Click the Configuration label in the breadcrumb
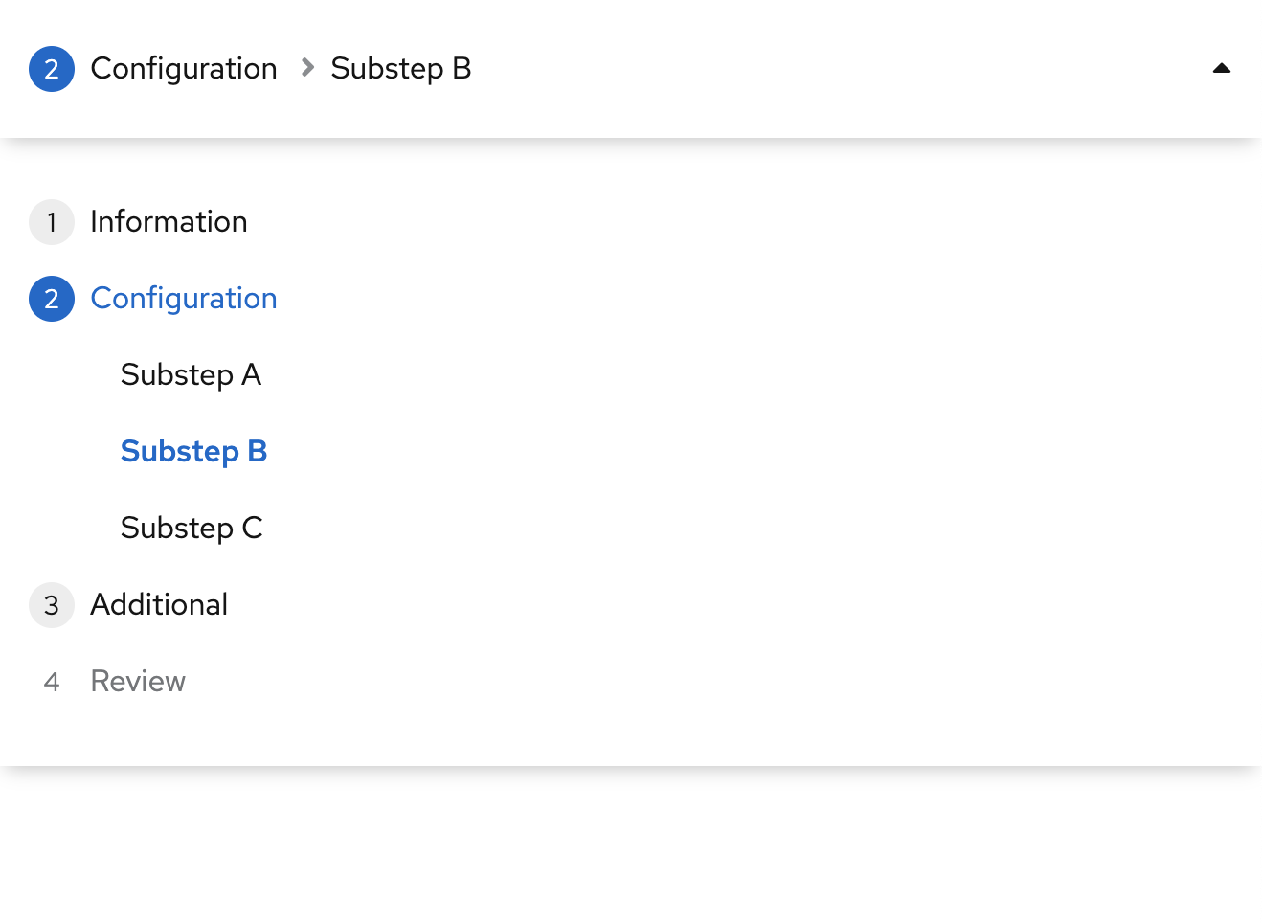Image resolution: width=1262 pixels, height=923 pixels. tap(184, 68)
